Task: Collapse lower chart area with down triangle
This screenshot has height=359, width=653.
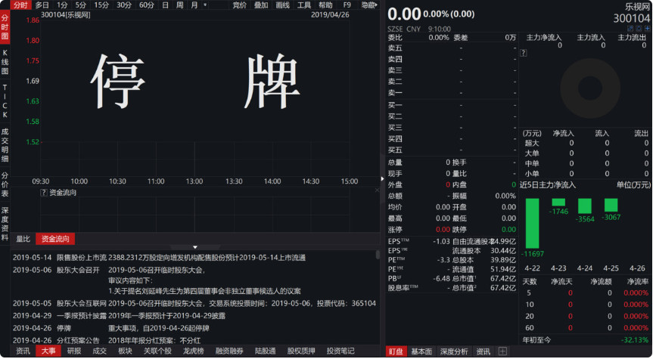Action: pyautogui.click(x=194, y=247)
